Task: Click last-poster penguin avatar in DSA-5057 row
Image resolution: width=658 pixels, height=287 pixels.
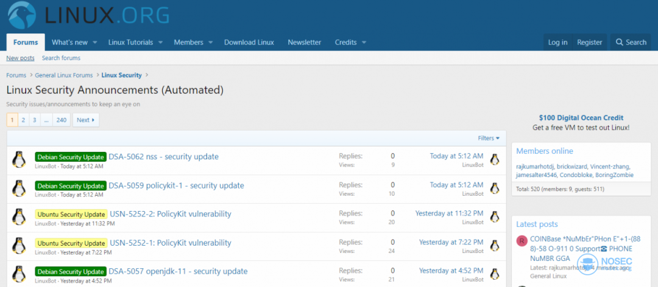Action: click(x=495, y=274)
